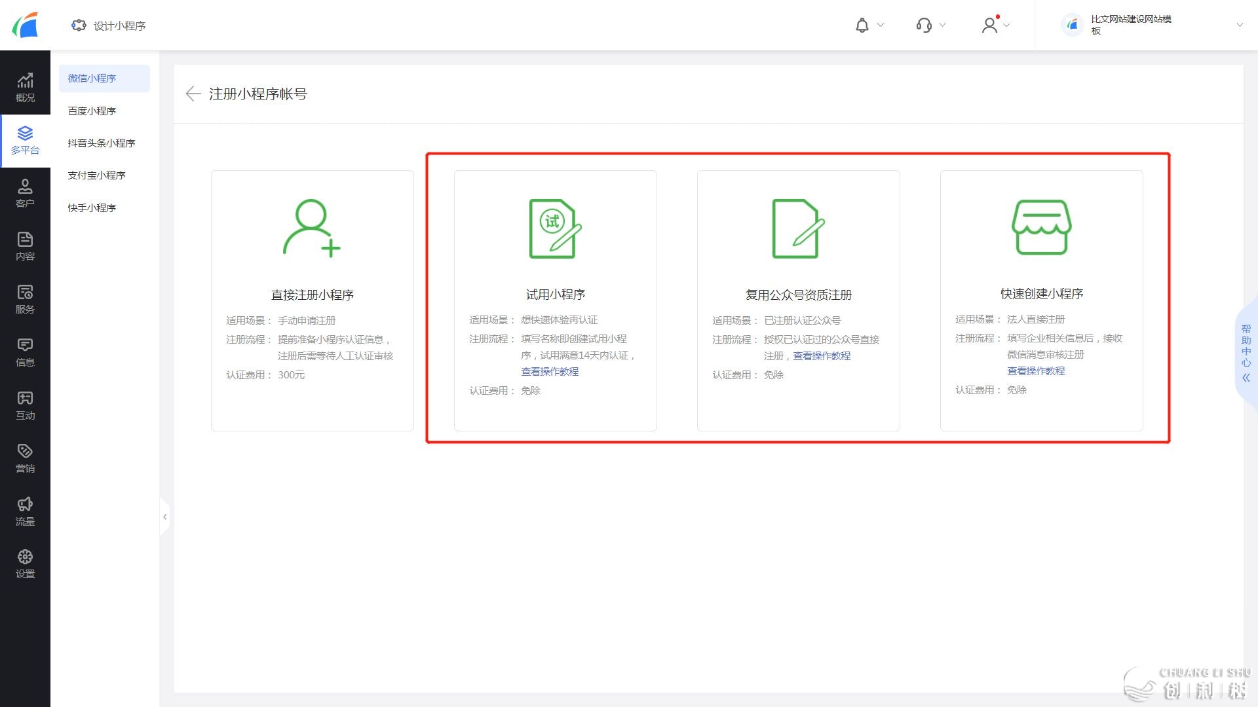The image size is (1258, 707).
Task: Click the back arrow beside 注册小程序帐号
Action: [193, 94]
